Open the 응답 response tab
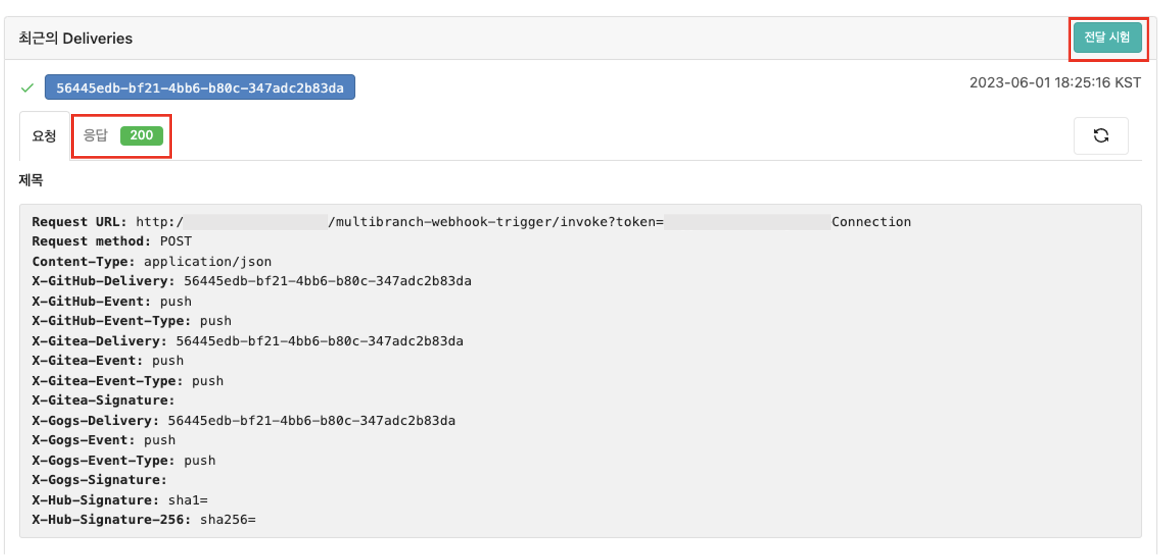The image size is (1173, 560). pos(95,136)
